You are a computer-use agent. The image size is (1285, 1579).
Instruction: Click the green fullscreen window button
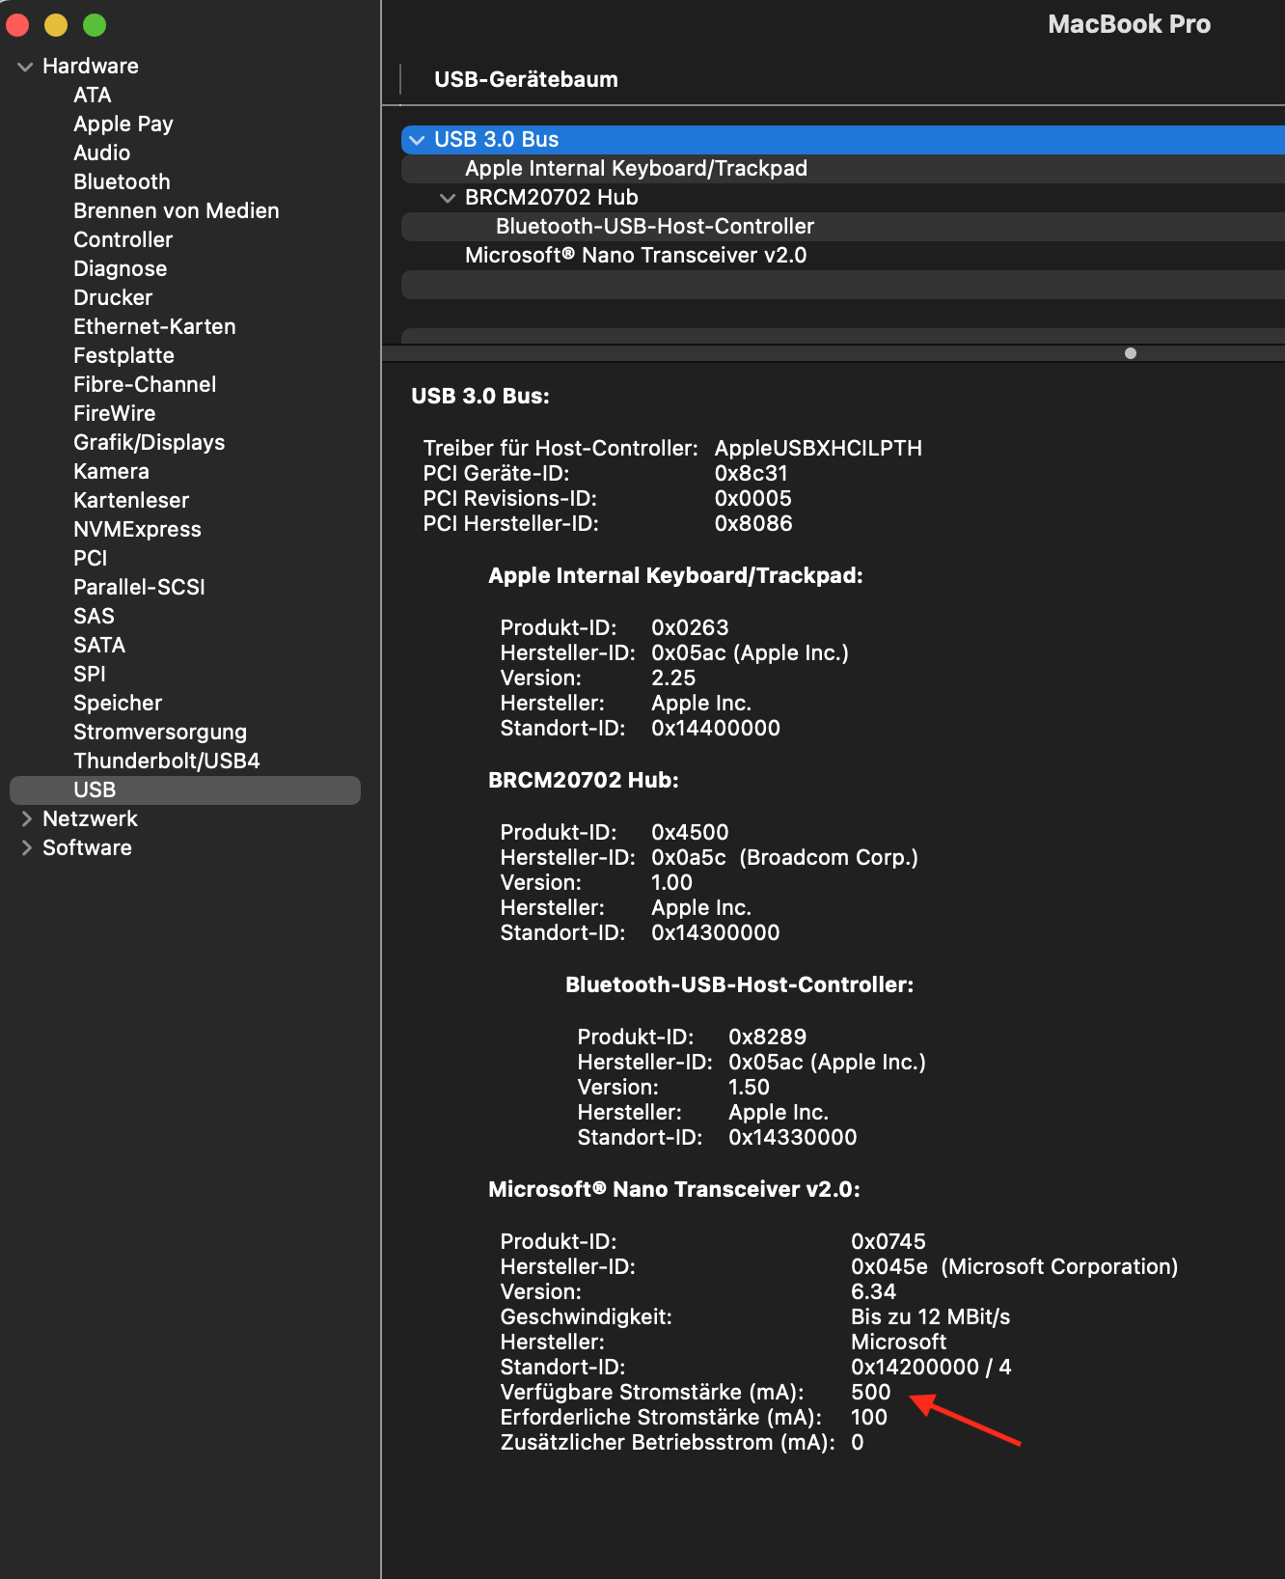pyautogui.click(x=95, y=25)
